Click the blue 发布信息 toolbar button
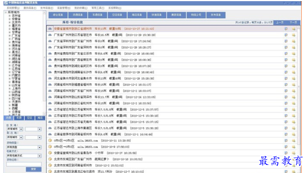Image resolution: width=306 pixels, height=173 pixels. (216, 15)
